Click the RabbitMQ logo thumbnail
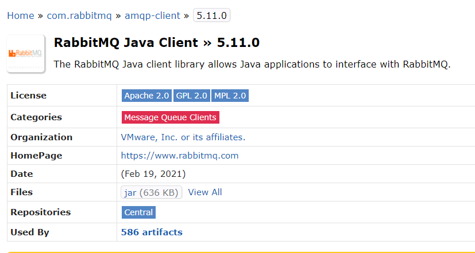 click(26, 54)
